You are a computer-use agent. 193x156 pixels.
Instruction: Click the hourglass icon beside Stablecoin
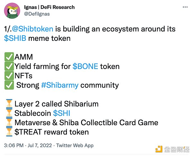(x=9, y=113)
